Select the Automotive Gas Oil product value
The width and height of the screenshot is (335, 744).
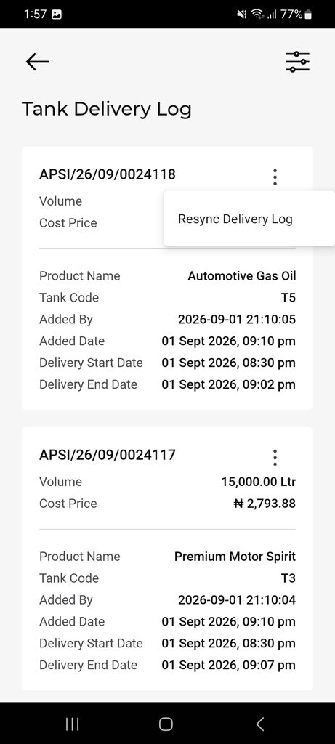pos(242,276)
